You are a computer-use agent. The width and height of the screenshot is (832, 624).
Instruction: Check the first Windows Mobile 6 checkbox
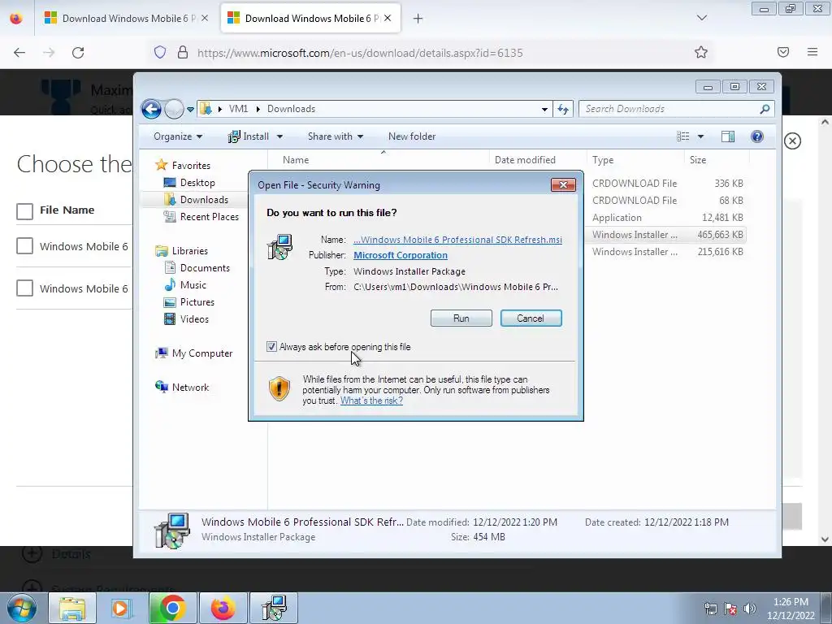tap(24, 245)
